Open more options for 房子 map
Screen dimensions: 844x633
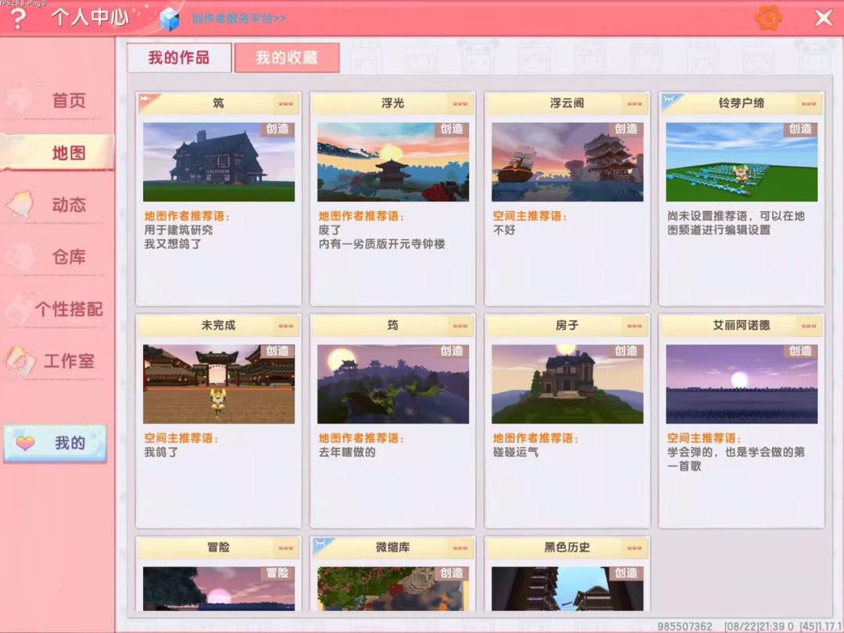coord(635,326)
